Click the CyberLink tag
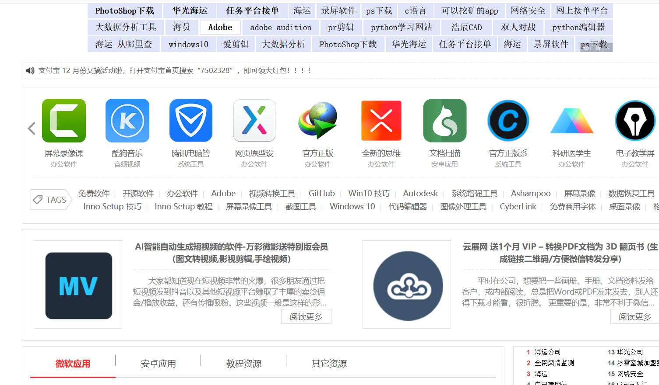This screenshot has width=659, height=385. coord(518,206)
